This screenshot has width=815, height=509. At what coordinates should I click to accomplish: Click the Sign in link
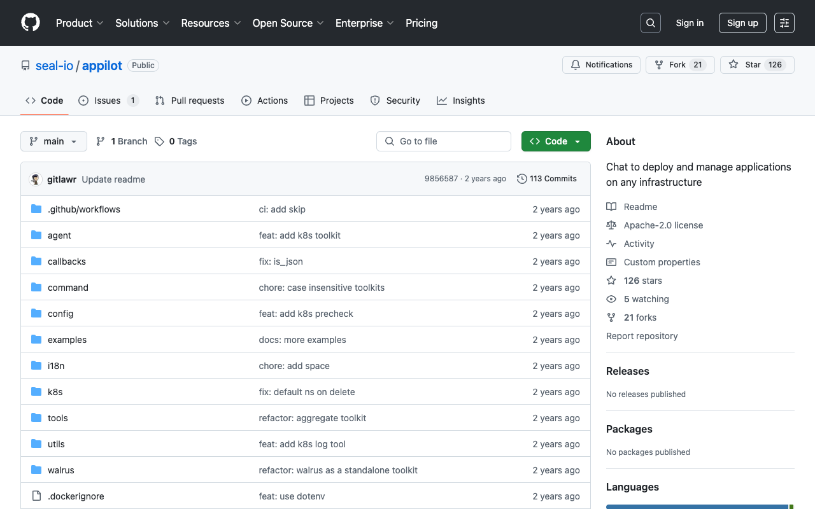coord(690,23)
